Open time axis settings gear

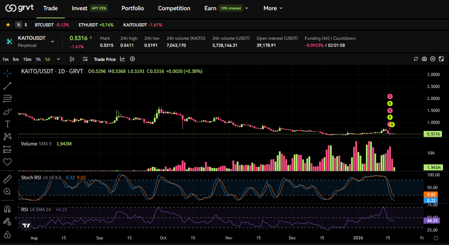(x=436, y=238)
